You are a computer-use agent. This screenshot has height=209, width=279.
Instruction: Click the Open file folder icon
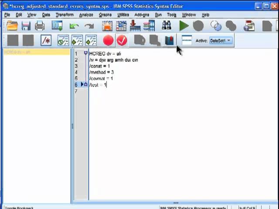tap(12, 26)
